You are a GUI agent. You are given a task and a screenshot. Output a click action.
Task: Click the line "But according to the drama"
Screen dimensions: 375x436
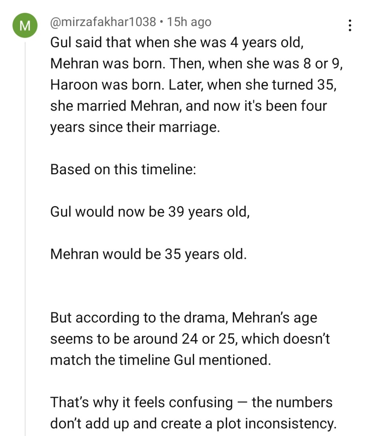183,317
